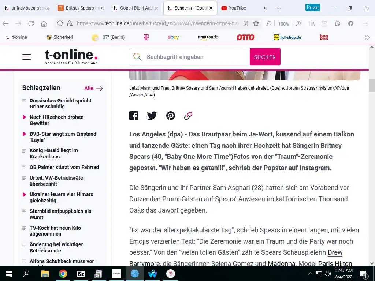Open the browser home page
The height and width of the screenshot is (281, 375).
(44, 23)
